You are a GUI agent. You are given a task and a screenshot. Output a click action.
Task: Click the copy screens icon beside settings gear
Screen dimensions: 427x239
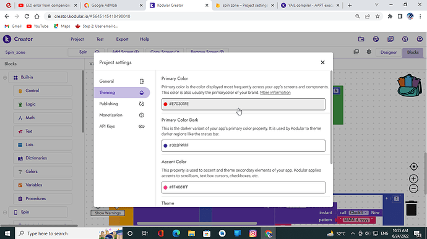click(356, 52)
